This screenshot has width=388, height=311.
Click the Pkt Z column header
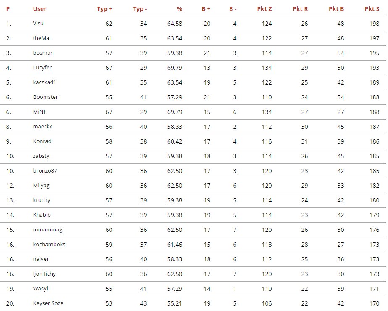coord(264,9)
